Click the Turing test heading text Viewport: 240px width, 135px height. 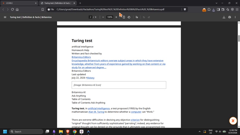tap(82, 41)
